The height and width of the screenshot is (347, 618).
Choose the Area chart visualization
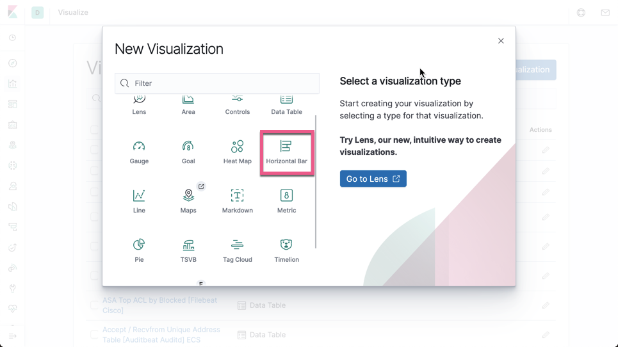188,105
